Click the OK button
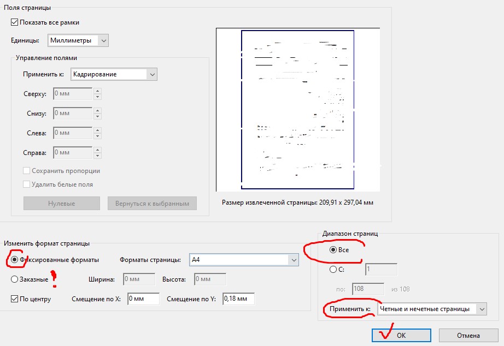The image size is (504, 346). click(401, 336)
